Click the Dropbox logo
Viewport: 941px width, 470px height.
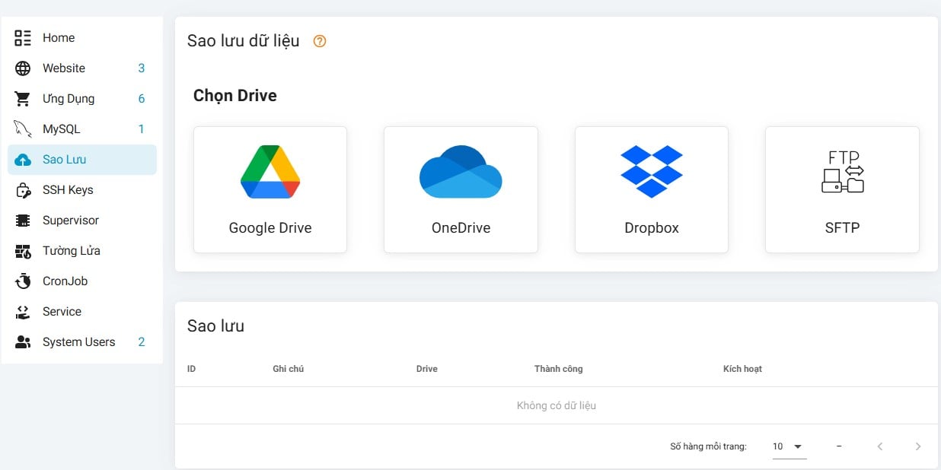pos(652,172)
